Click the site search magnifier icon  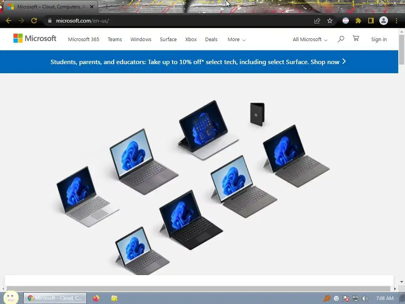point(341,39)
